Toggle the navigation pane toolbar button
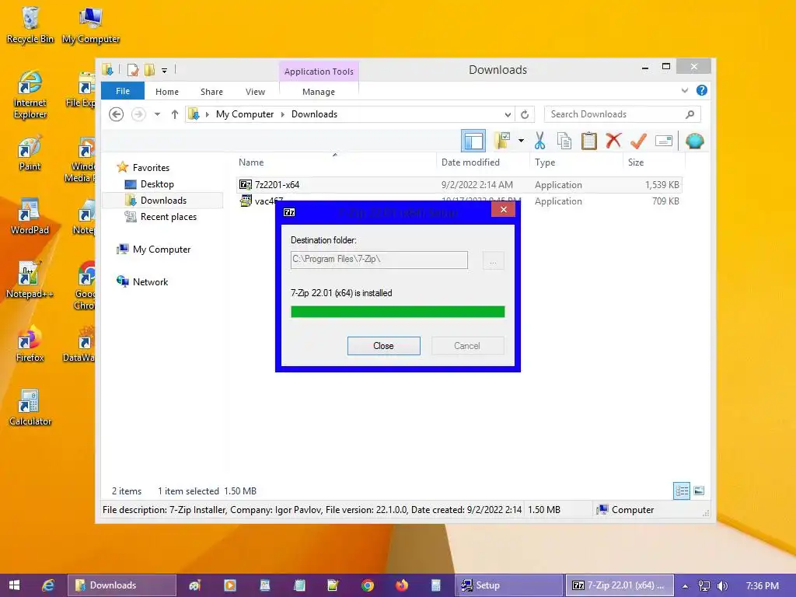This screenshot has width=796, height=597. tap(473, 141)
